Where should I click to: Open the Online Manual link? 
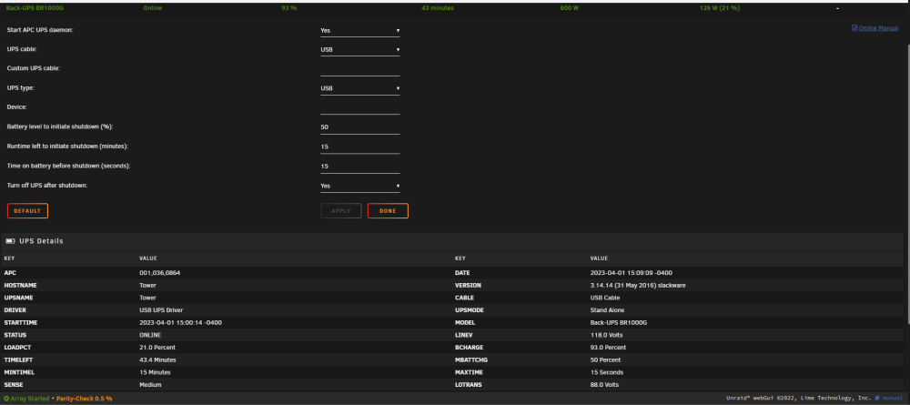click(879, 28)
